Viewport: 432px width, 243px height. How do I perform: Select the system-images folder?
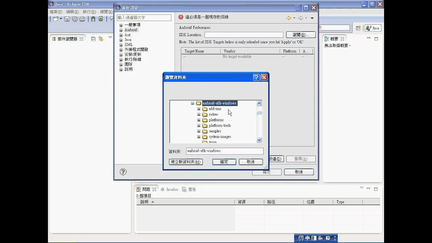click(220, 137)
